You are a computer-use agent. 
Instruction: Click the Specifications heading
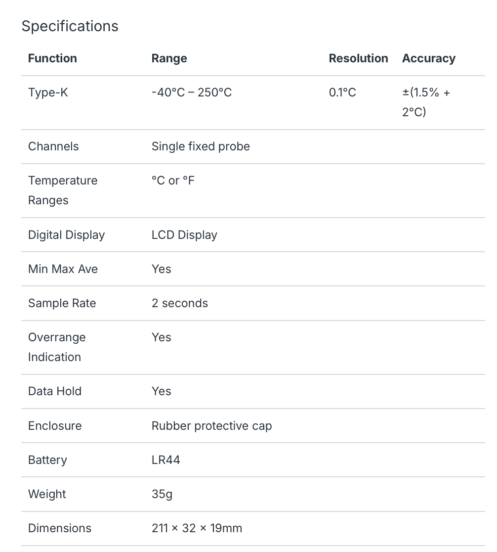pyautogui.click(x=70, y=26)
